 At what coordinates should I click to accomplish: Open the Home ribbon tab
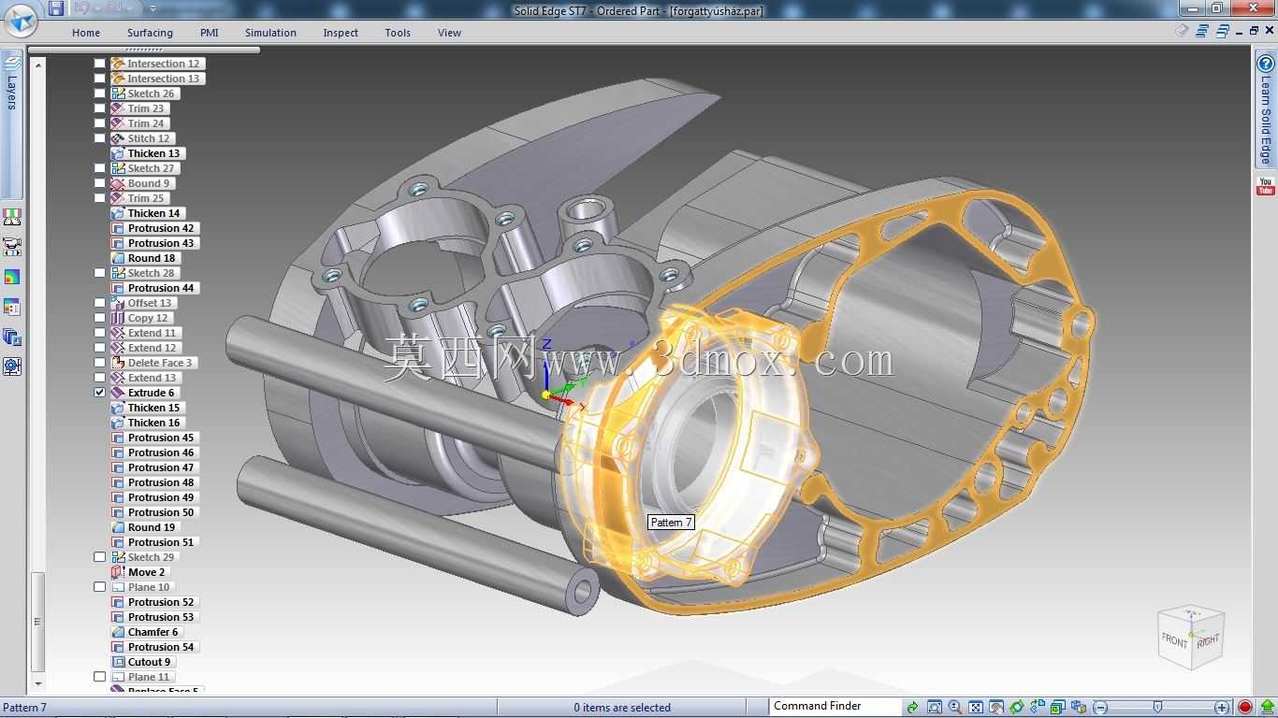[86, 33]
